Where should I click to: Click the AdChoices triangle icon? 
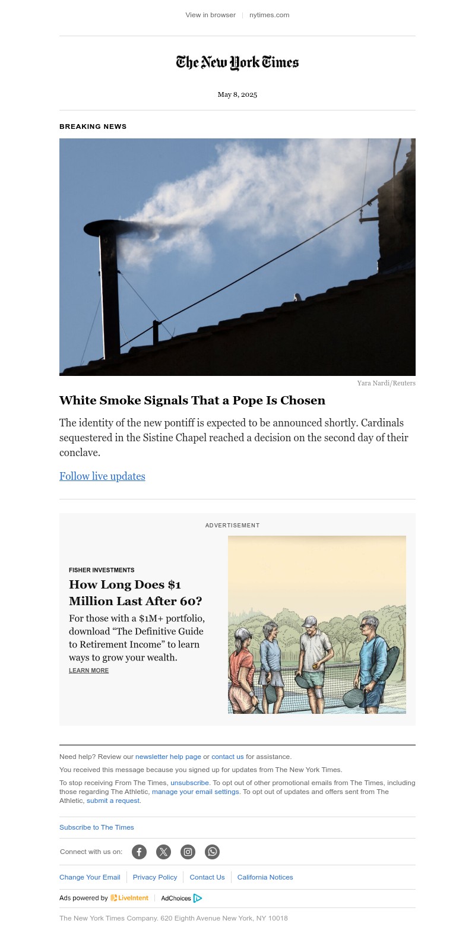[x=198, y=898]
